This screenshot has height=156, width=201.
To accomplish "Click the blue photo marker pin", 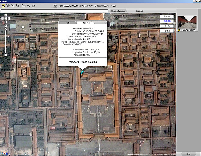I will 82,72.
